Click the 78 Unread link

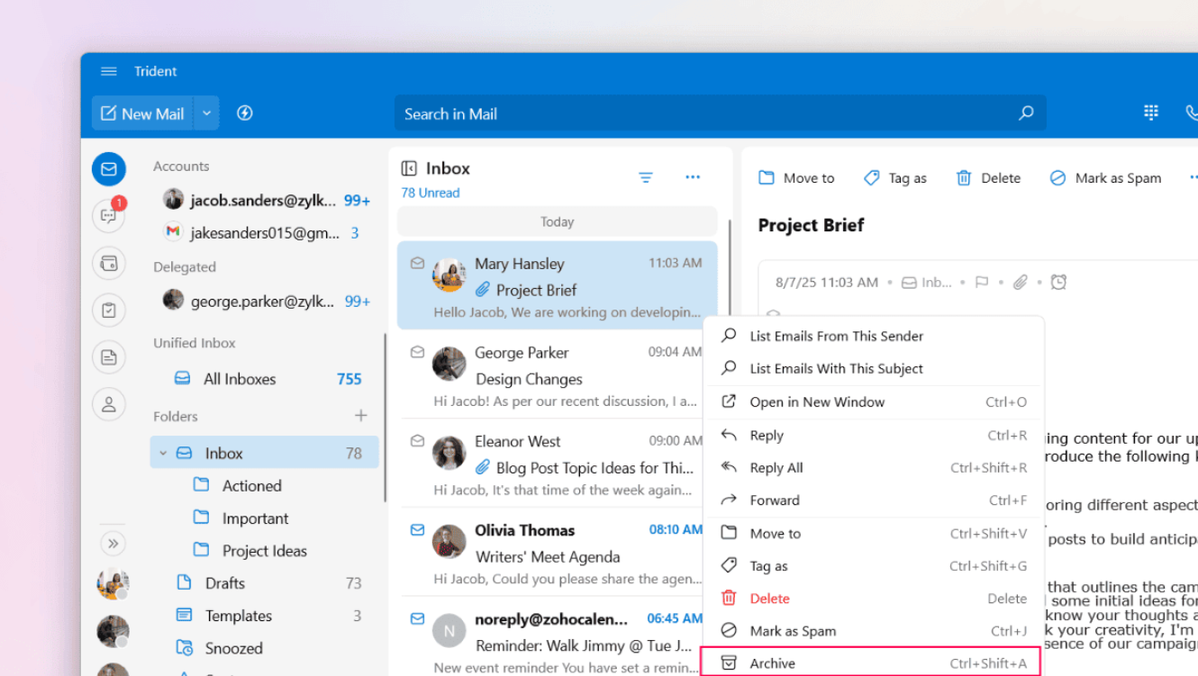[431, 193]
